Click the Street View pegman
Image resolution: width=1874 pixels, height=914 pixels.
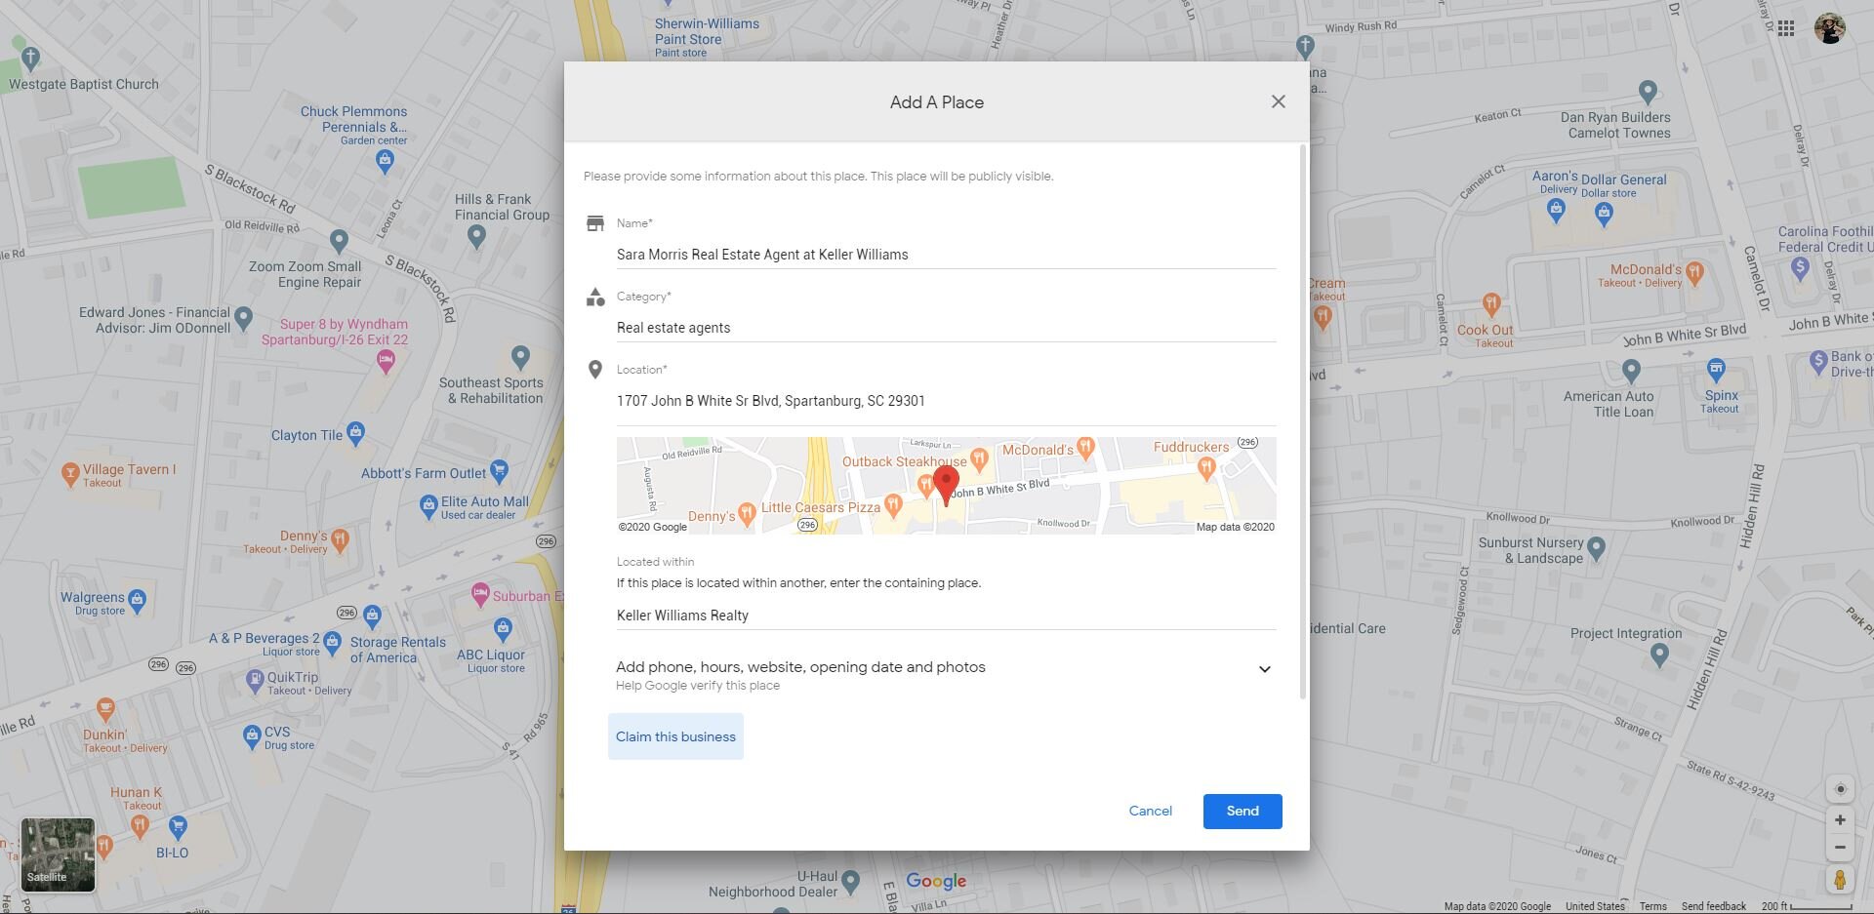1840,880
